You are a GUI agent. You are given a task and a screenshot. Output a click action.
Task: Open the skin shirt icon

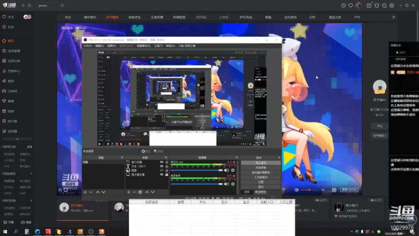pyautogui.click(x=377, y=5)
